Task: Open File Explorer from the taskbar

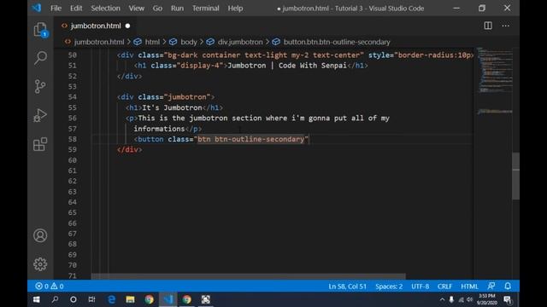Action: click(x=130, y=299)
